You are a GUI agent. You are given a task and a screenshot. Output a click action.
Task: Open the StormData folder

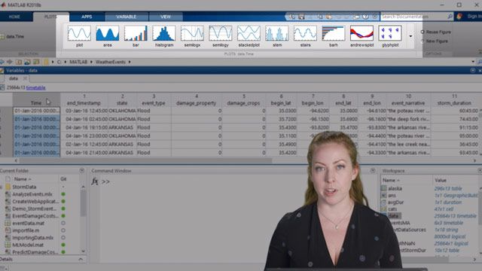coord(24,187)
